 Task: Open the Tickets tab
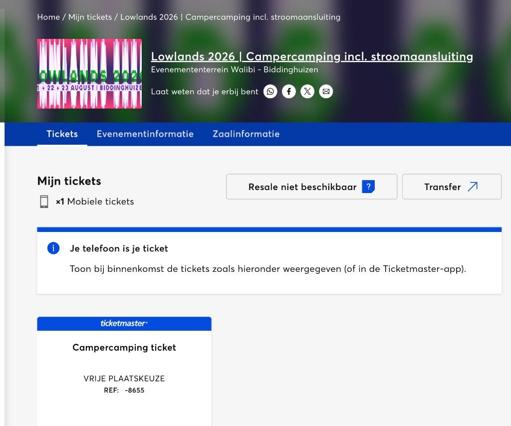pos(62,134)
